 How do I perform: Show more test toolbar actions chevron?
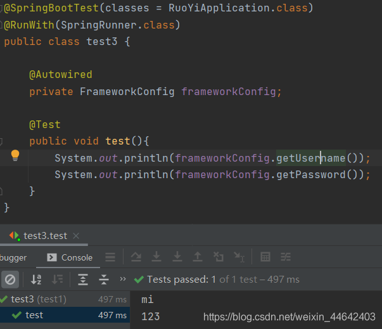point(123,278)
